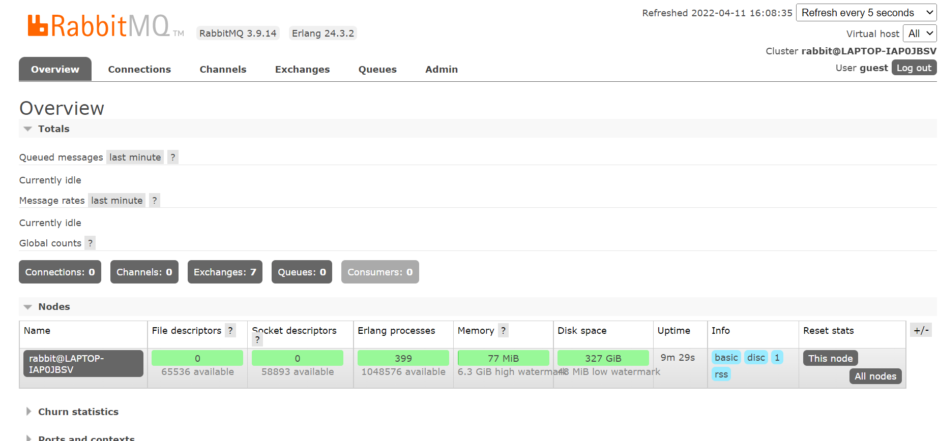939x441 pixels.
Task: Open help for Queued messages
Action: click(173, 157)
